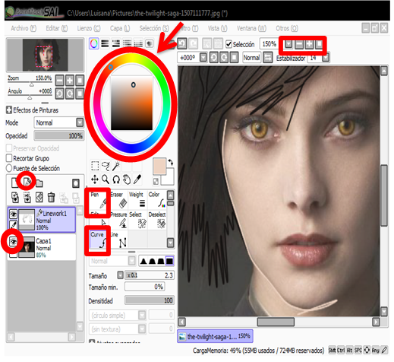The width and height of the screenshot is (394, 362).
Task: Select the move layer tool
Action: click(x=95, y=179)
